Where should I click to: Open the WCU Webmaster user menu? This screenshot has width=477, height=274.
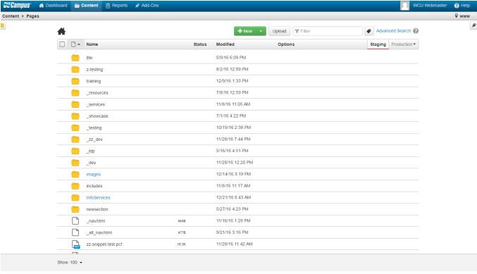click(430, 6)
